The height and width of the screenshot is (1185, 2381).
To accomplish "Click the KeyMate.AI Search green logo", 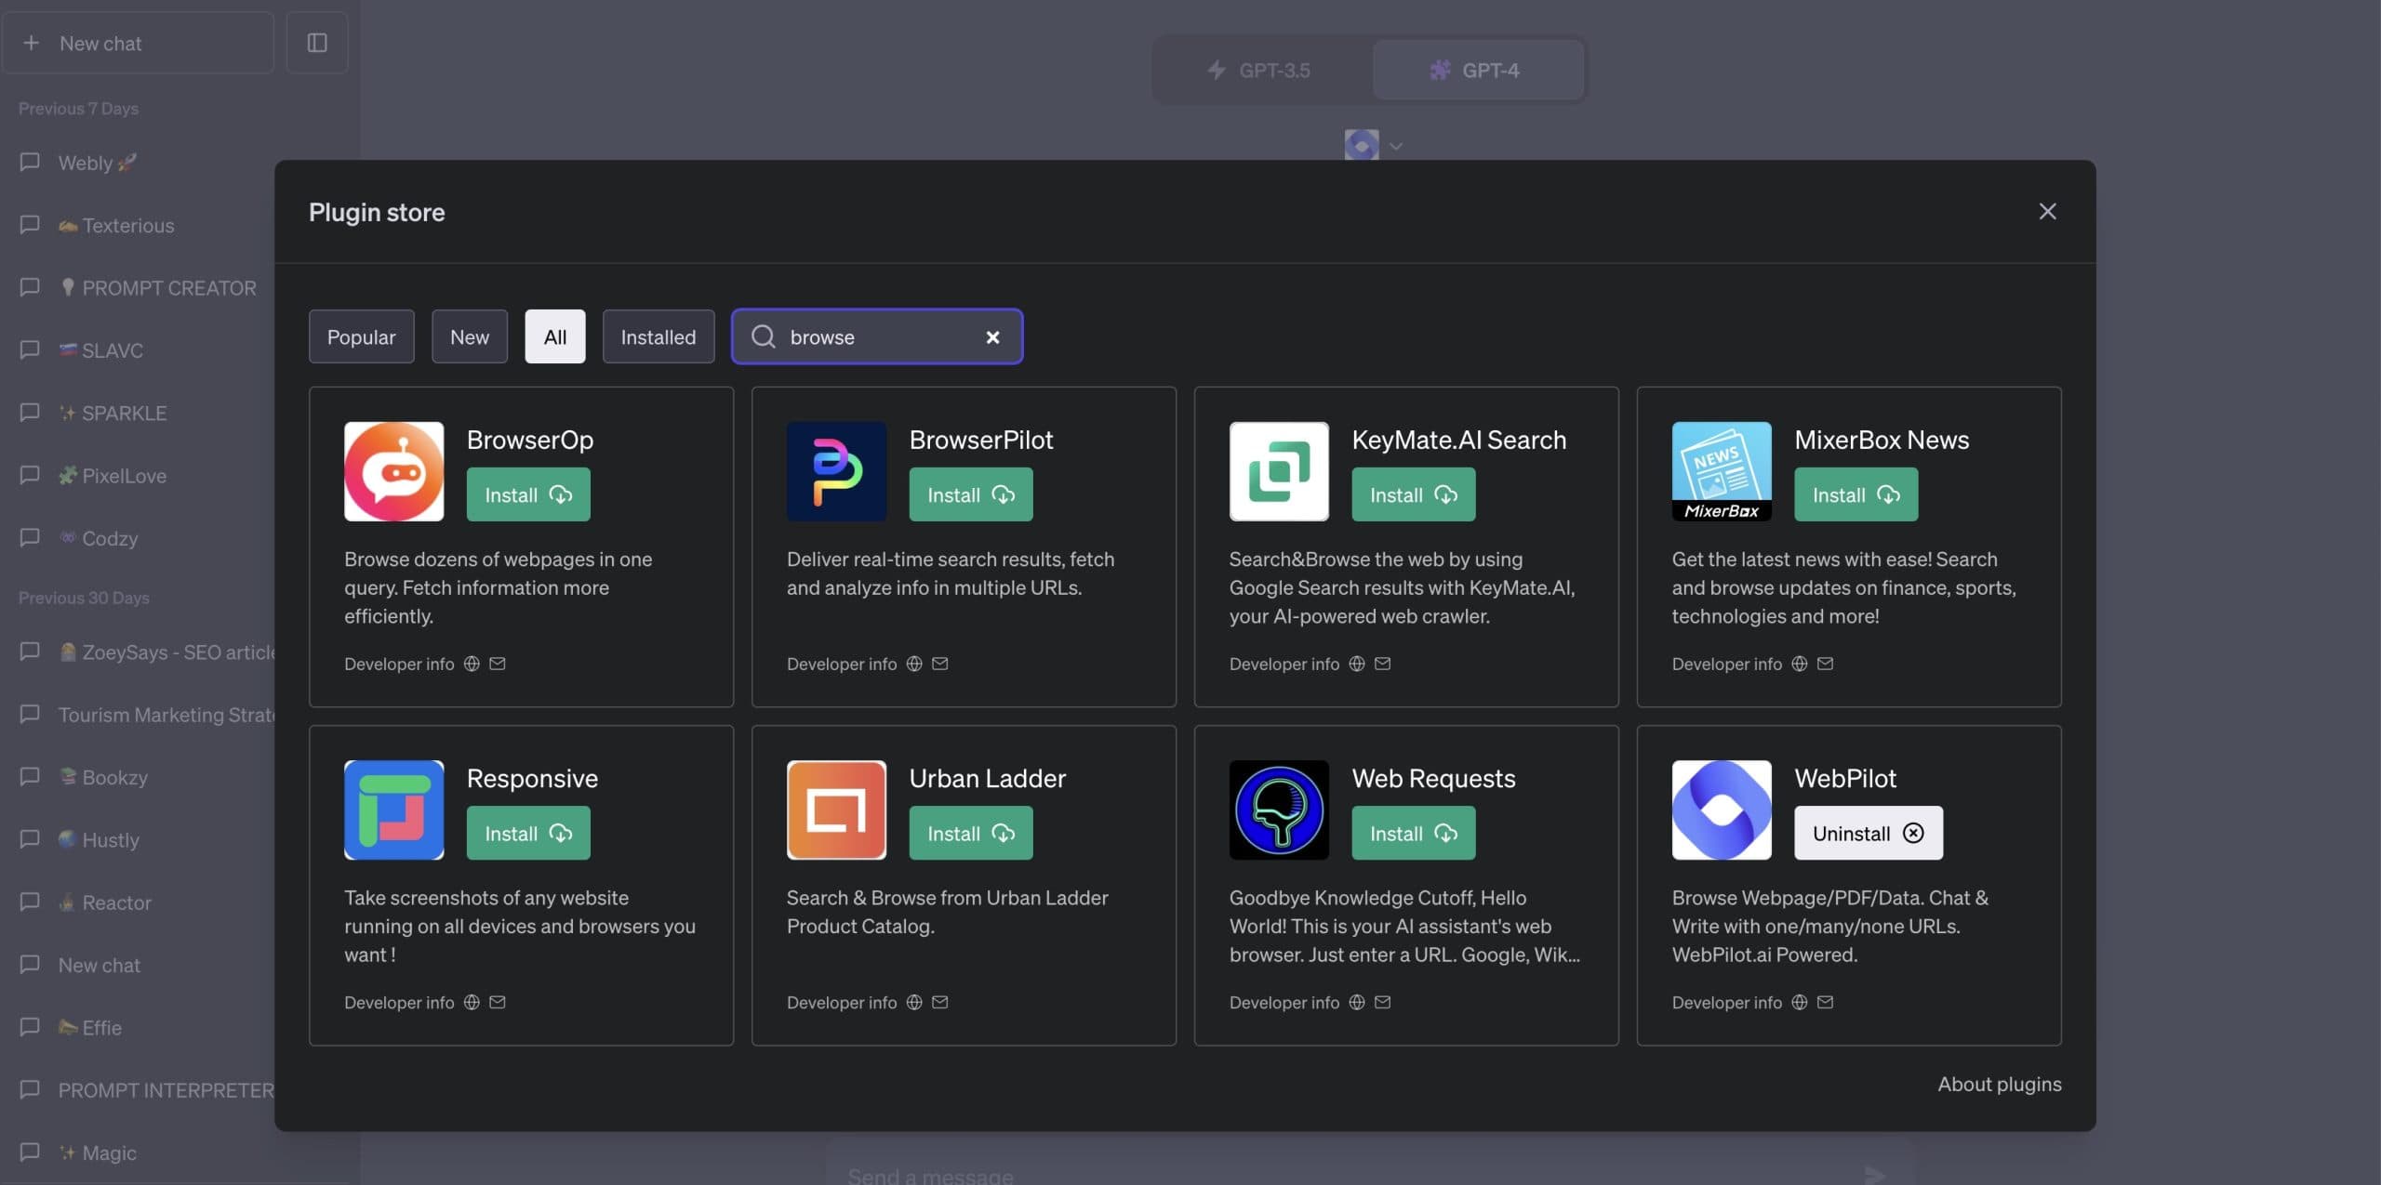I will tap(1280, 471).
